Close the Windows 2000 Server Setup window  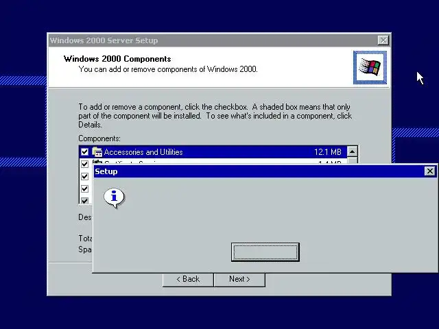click(383, 40)
